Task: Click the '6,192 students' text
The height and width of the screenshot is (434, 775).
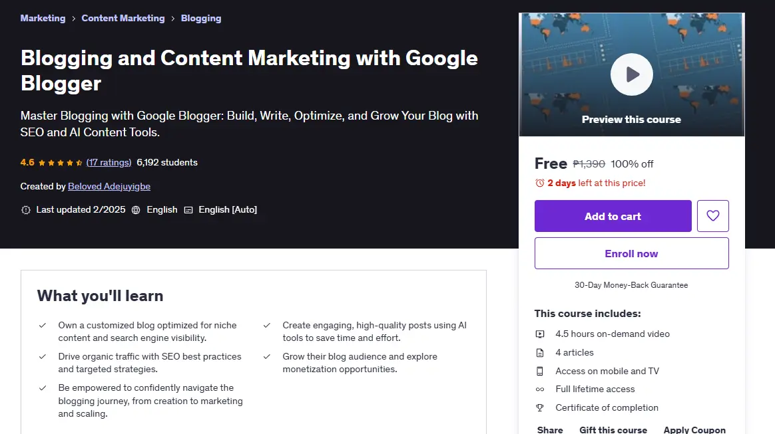Action: [167, 162]
